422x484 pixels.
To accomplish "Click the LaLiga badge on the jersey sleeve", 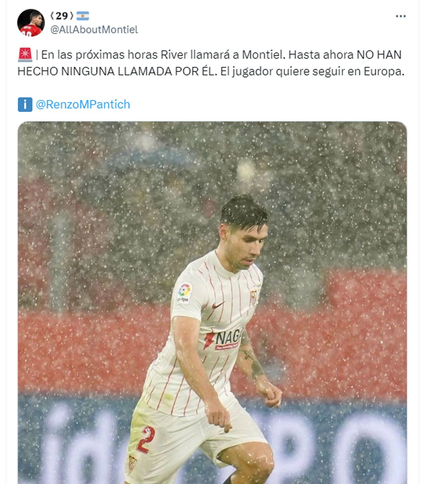I will (184, 293).
